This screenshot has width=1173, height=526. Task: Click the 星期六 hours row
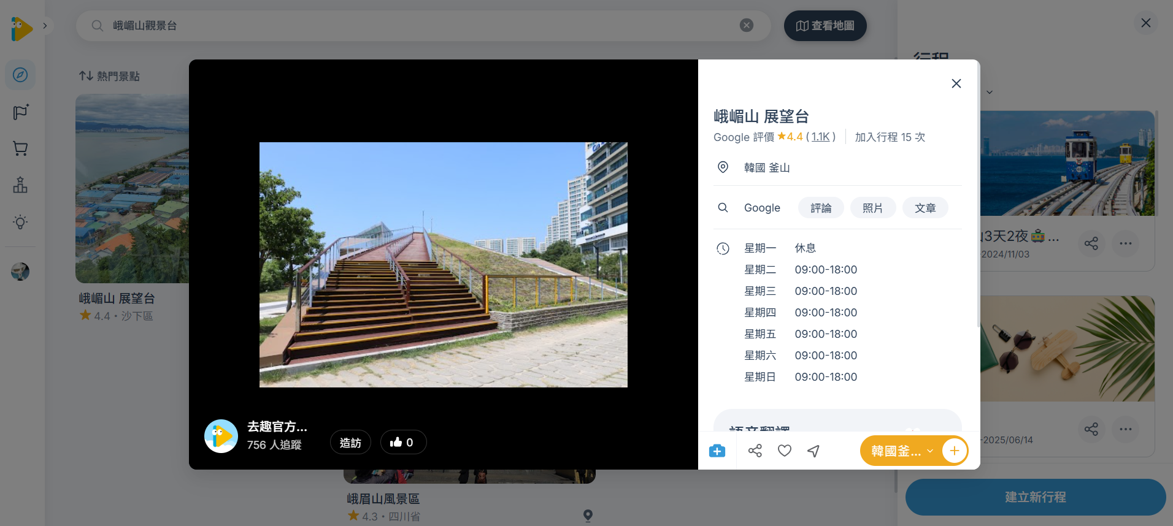pos(801,356)
